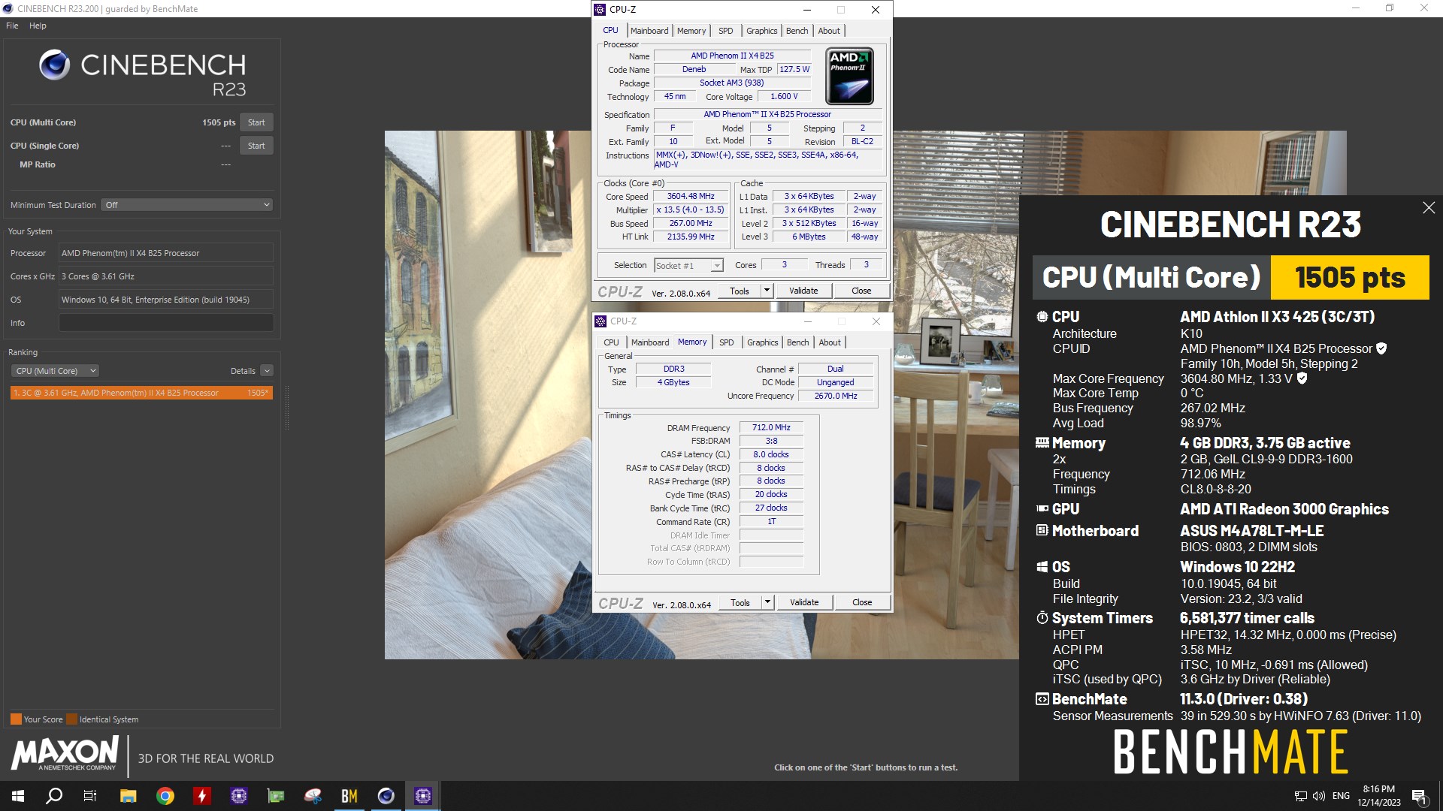
Task: Click the orange Your Score legend swatch
Action: (16, 719)
